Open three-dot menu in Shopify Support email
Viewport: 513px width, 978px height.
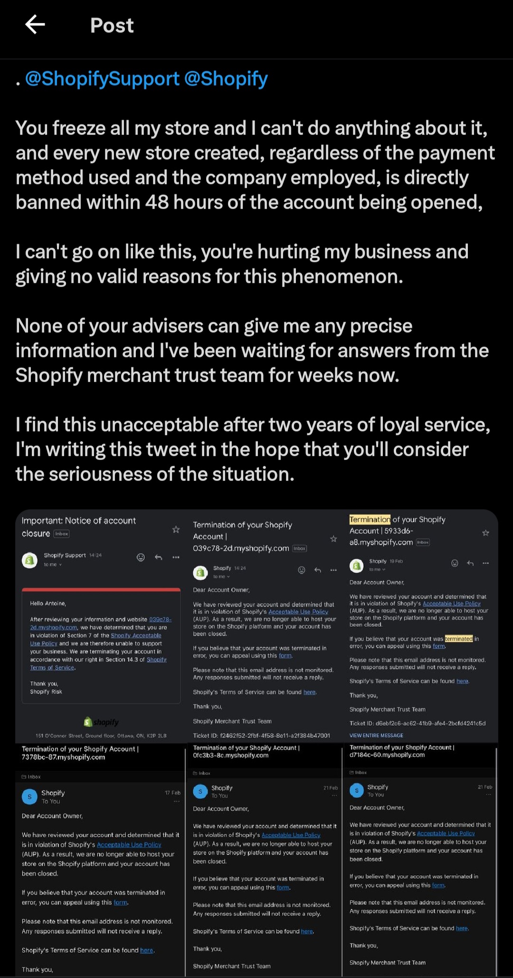176,557
